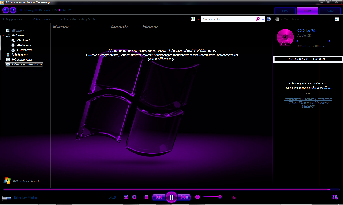Sort by the Rating column header
This screenshot has width=343, height=205.
coord(150,27)
